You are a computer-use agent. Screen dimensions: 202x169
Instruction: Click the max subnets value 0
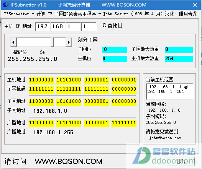[x=179, y=50]
